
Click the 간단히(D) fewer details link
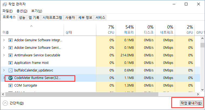(x=17, y=103)
